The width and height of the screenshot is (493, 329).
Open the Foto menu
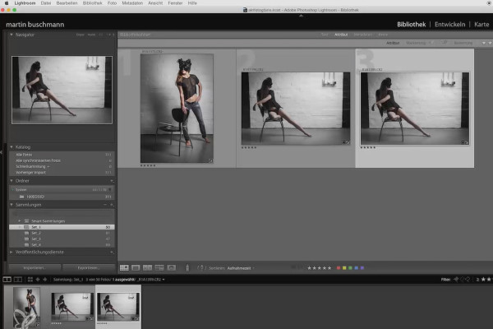click(112, 3)
